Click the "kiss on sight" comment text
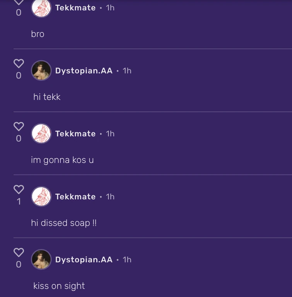Viewport: 292px width, 297px height. click(59, 286)
